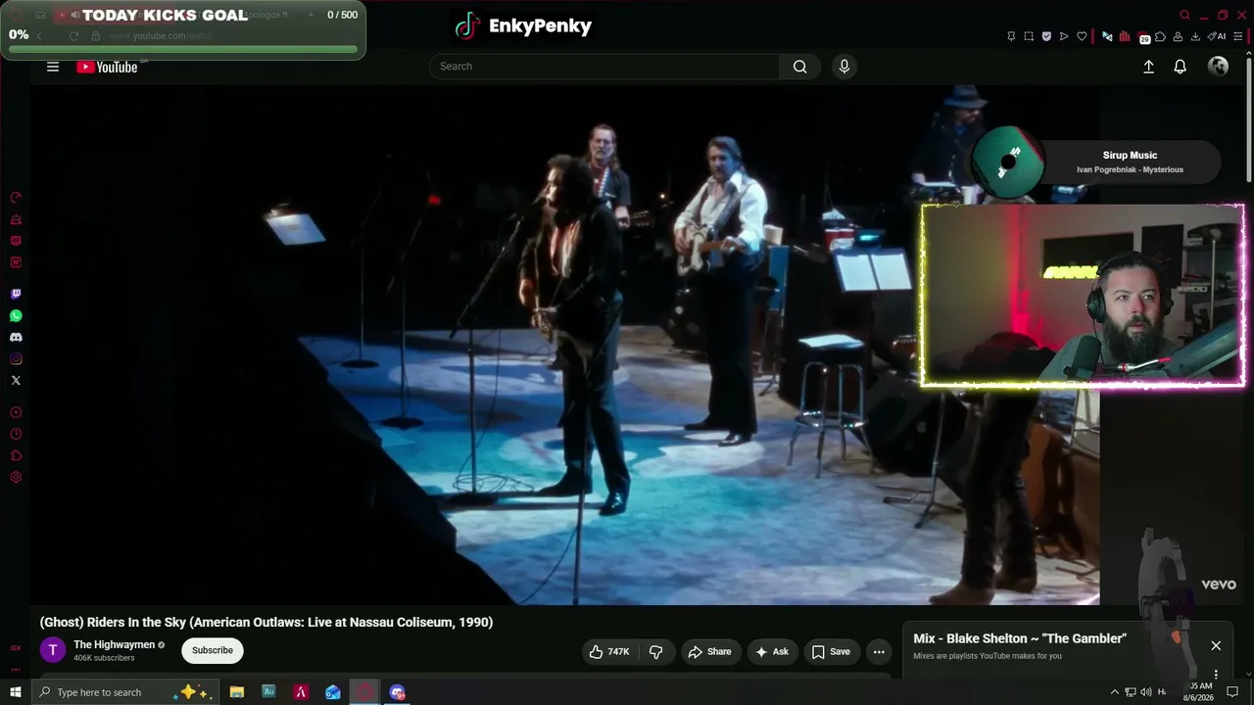Start voice search with the microphone
Screen dimensions: 1254x705
click(844, 67)
